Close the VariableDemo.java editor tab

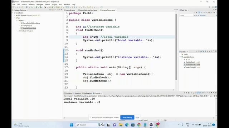click(x=116, y=10)
